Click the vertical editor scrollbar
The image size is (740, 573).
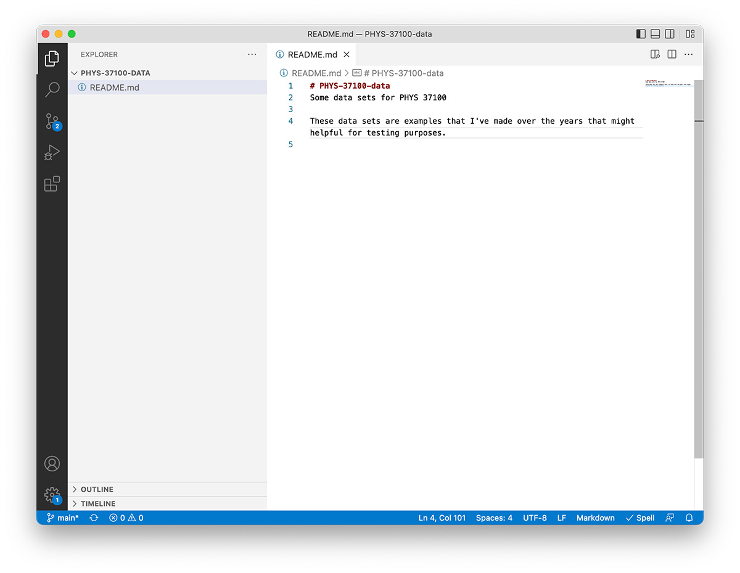[699, 269]
